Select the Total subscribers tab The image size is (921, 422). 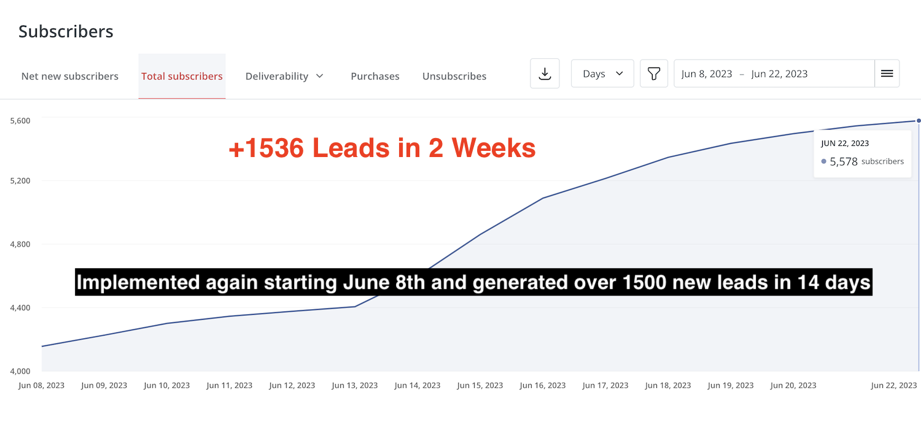pos(182,76)
